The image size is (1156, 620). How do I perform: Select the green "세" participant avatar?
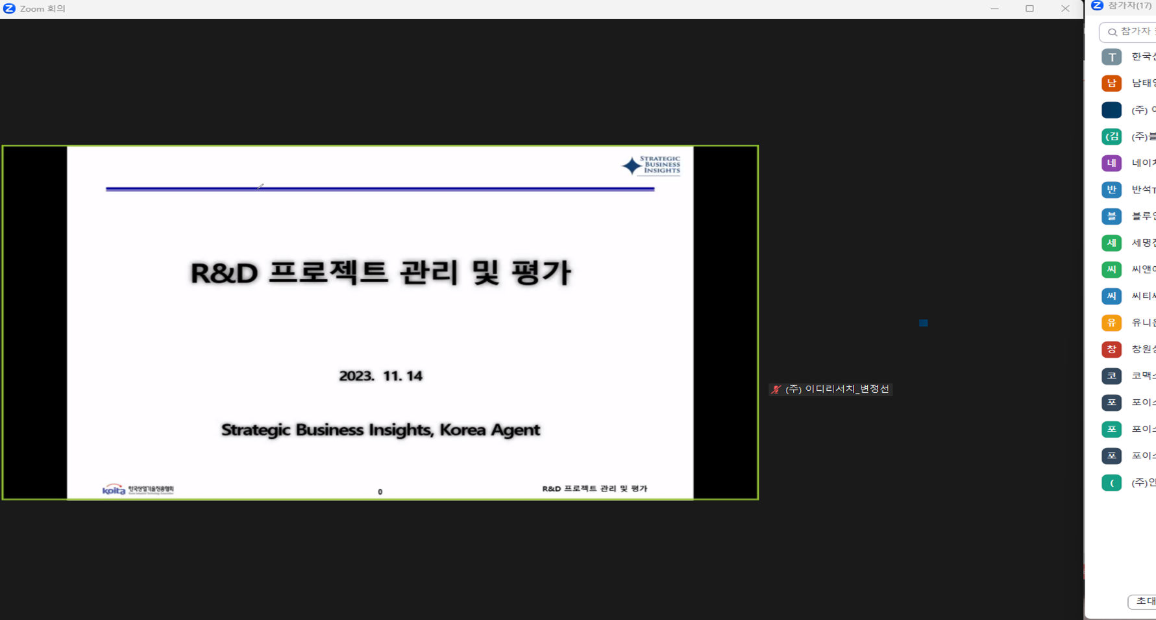click(x=1111, y=243)
